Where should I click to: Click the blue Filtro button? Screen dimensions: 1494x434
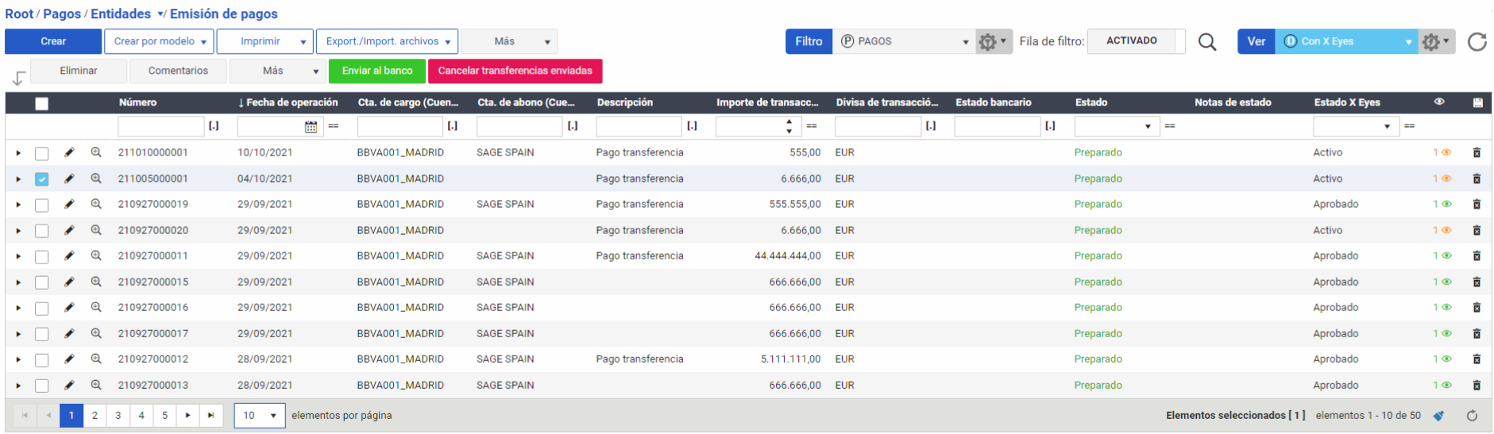[809, 41]
